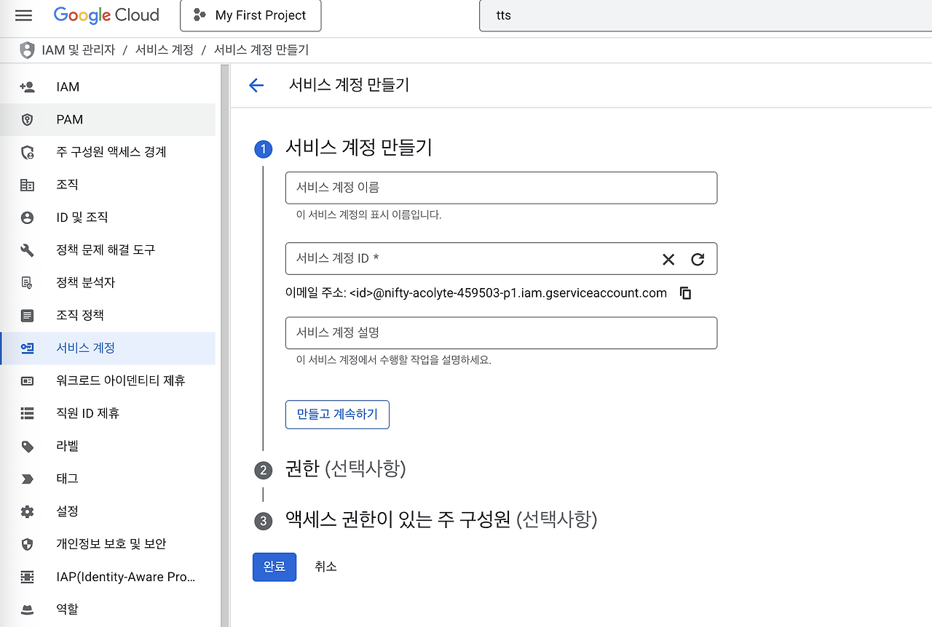
Task: Click the 만들고 계속하기 button
Action: tap(337, 415)
